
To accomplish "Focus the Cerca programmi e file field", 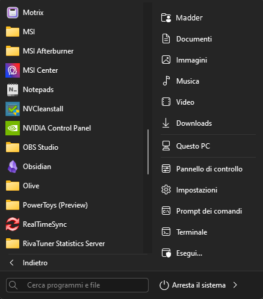I will pos(77,285).
